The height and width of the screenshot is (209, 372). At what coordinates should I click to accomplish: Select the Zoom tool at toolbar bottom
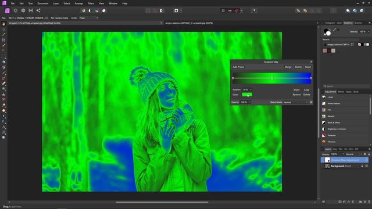coord(3,138)
